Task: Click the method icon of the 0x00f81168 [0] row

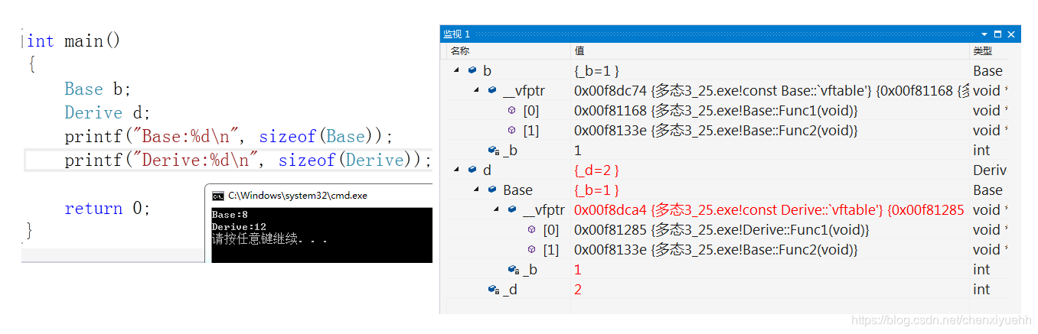Action: tap(511, 110)
